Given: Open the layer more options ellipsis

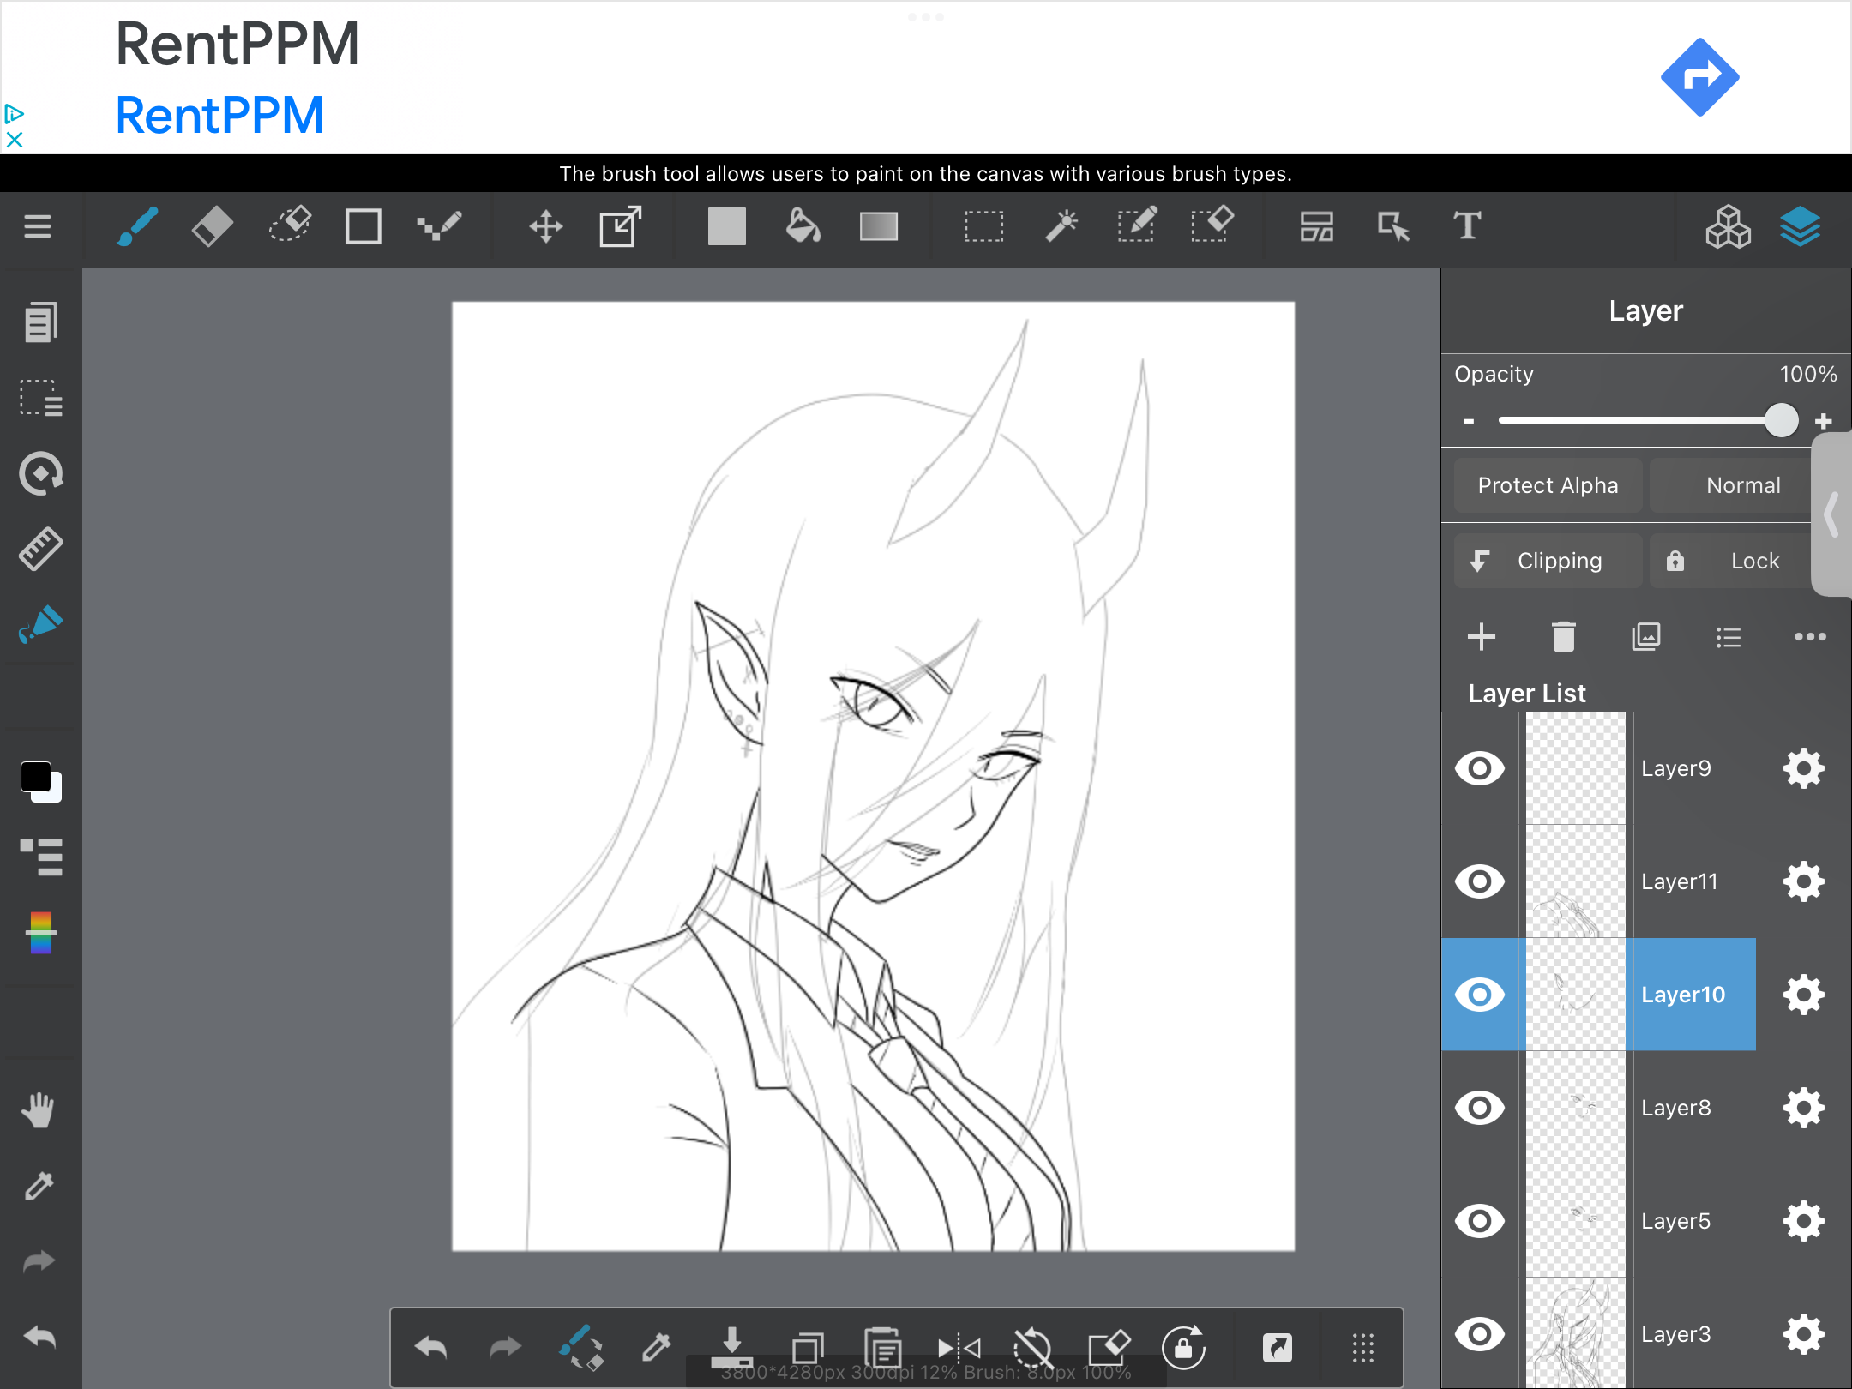Looking at the screenshot, I should pos(1809,636).
